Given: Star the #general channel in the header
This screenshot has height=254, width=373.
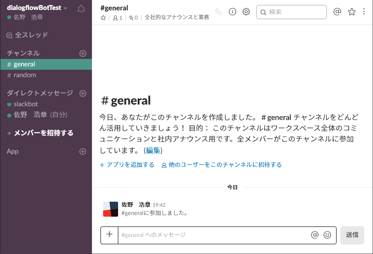Looking at the screenshot, I should 103,17.
